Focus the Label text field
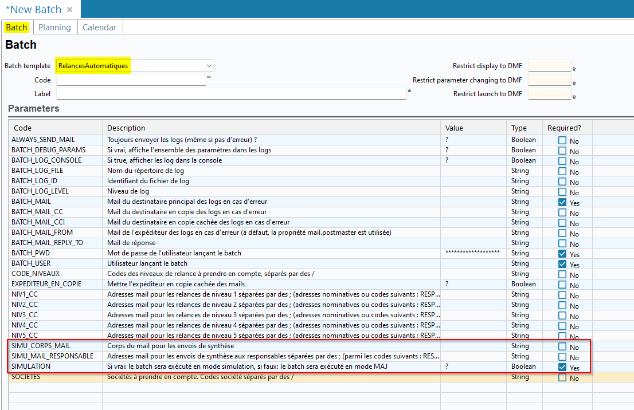This screenshot has height=410, width=634. coord(231,94)
